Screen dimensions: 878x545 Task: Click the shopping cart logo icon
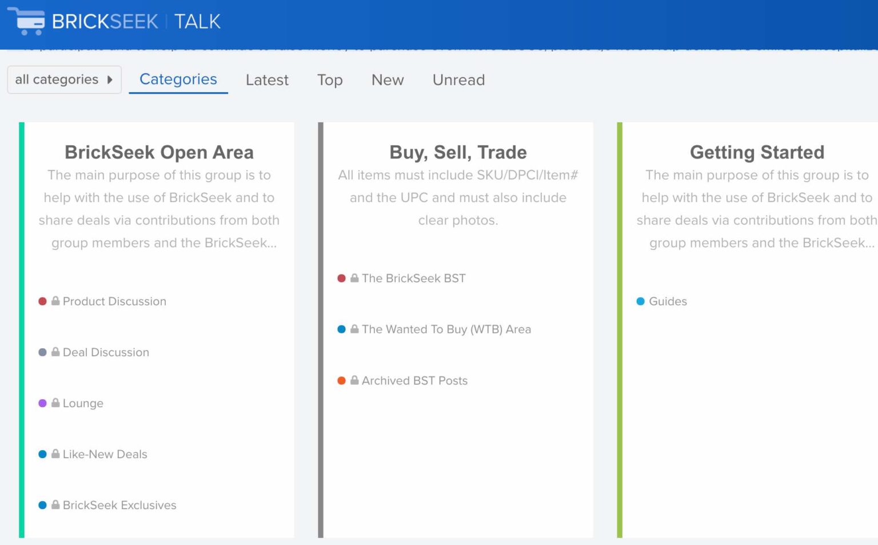coord(27,22)
